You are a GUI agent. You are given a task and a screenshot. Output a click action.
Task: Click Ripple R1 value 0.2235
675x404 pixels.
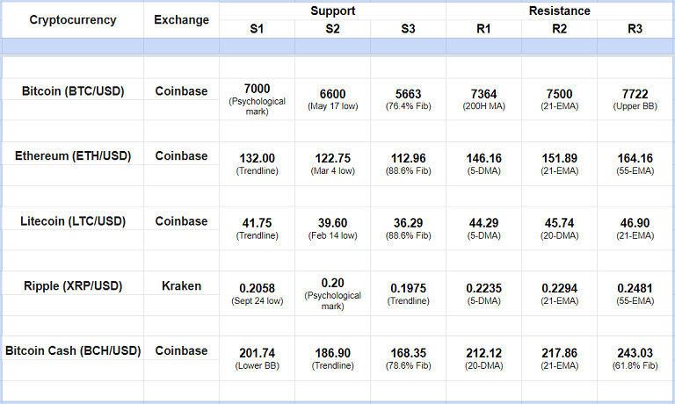(483, 288)
